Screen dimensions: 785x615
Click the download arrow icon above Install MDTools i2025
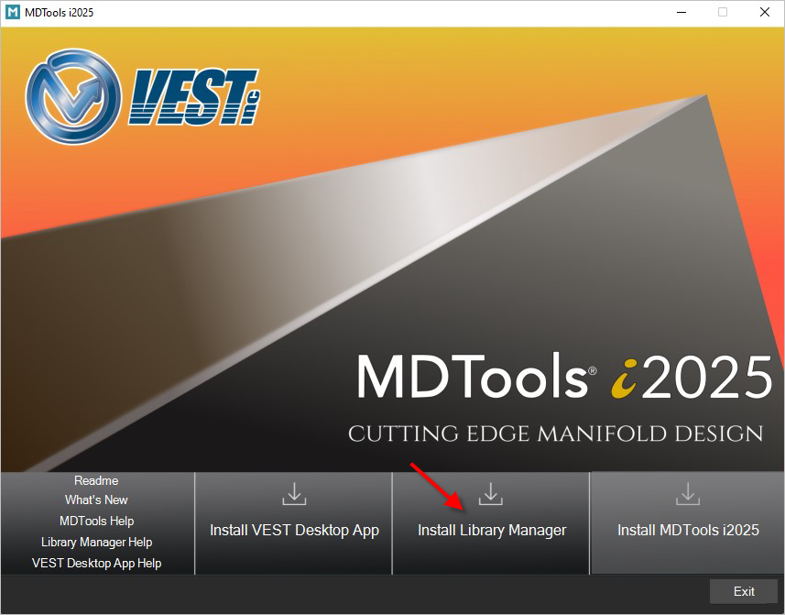[x=688, y=495]
